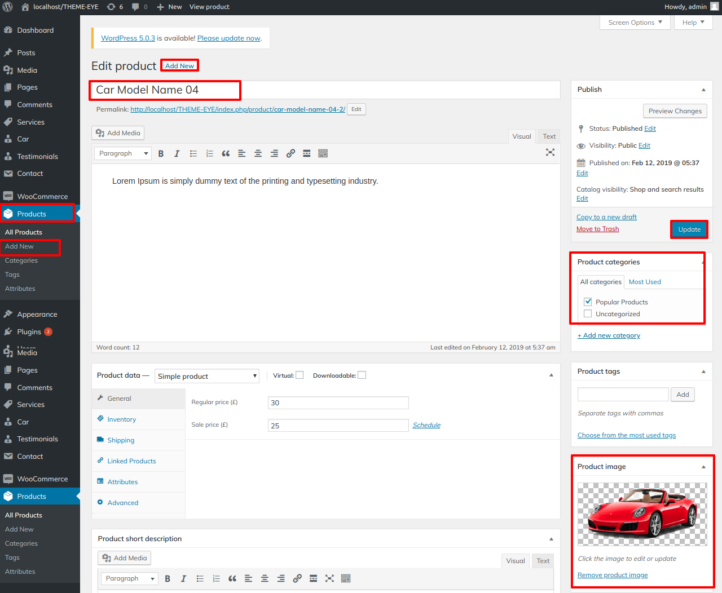Click Insert link in the main content editor toolbar
Screen dimensions: 722x593
click(x=290, y=153)
